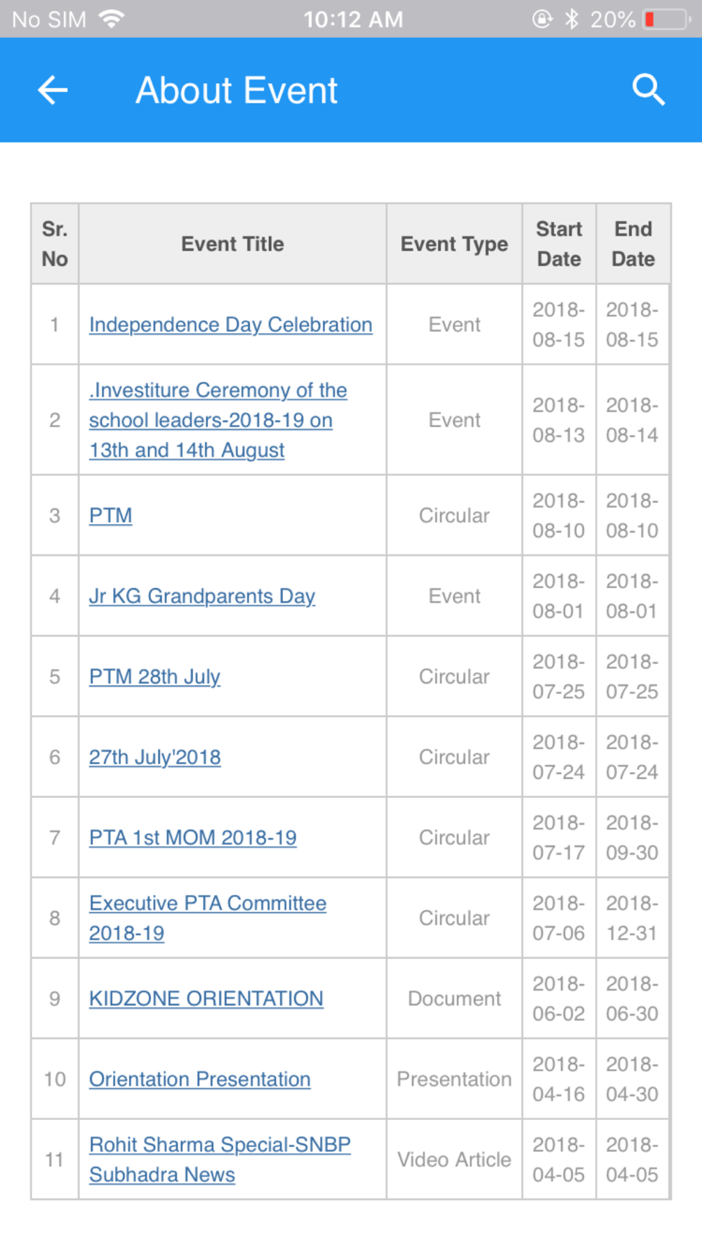
Task: Open Jr KG Grandparents Day link
Action: (201, 596)
